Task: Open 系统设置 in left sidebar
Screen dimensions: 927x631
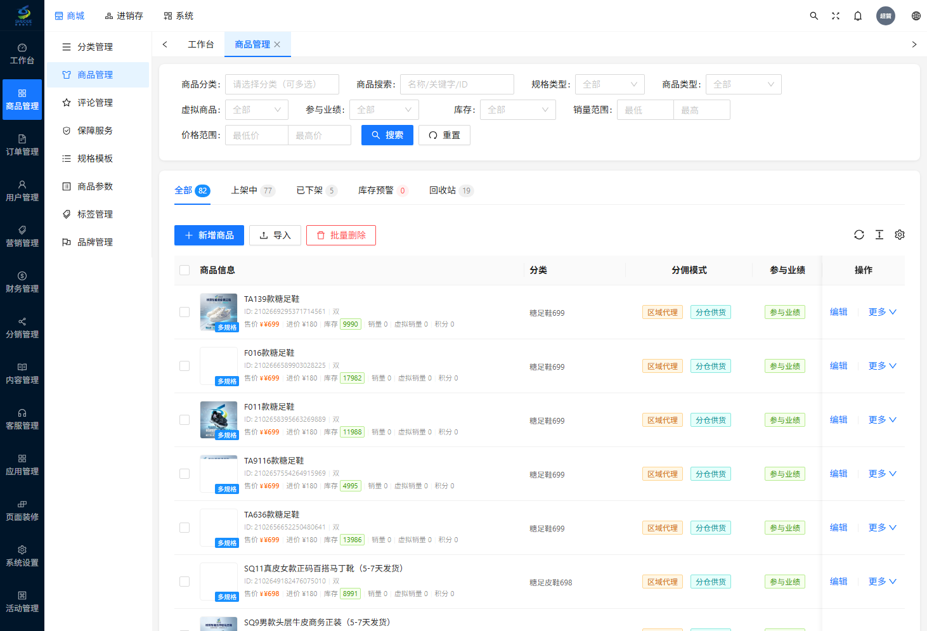Action: pos(22,556)
